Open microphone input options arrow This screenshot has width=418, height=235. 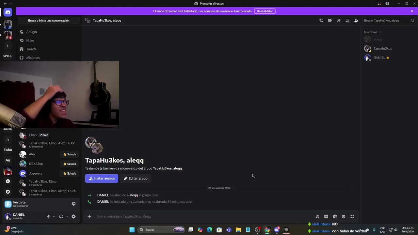(x=54, y=216)
